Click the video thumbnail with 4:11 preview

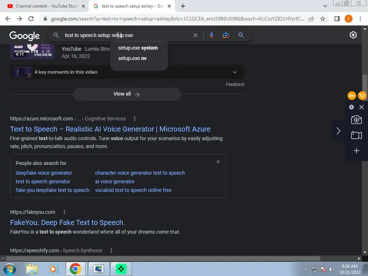pos(32,51)
